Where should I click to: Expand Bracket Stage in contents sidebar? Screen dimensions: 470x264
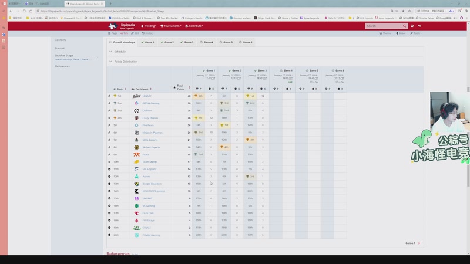click(x=98, y=57)
